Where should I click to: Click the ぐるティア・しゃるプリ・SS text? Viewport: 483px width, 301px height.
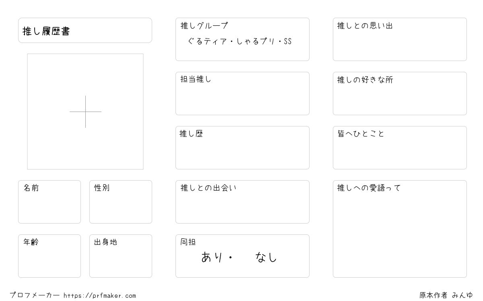point(239,41)
